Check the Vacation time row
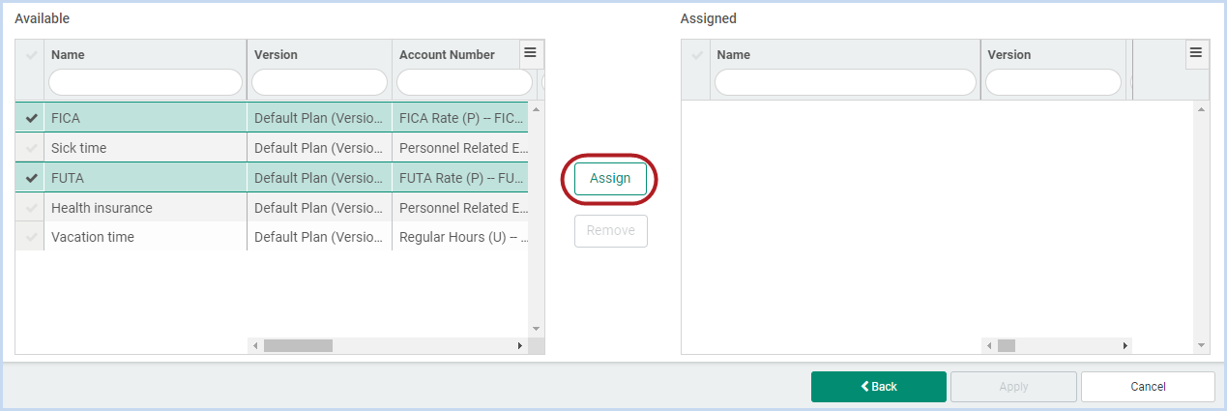This screenshot has height=411, width=1227. click(31, 237)
